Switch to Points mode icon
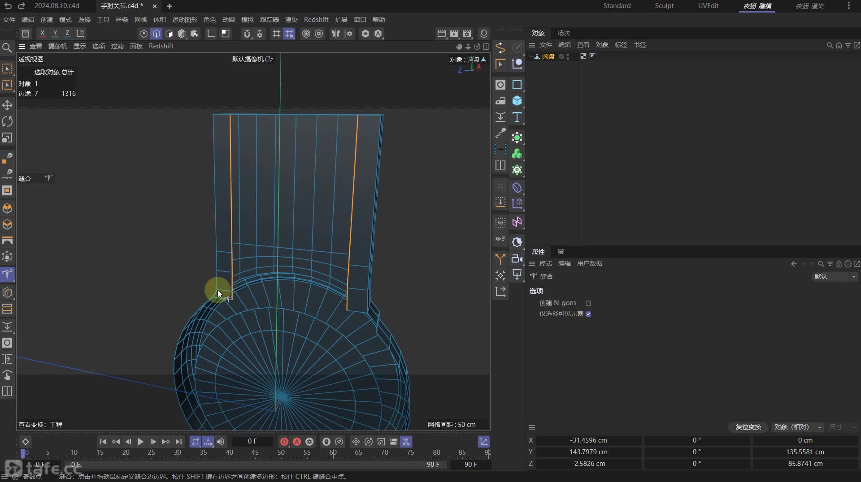This screenshot has width=861, height=482. coord(144,34)
